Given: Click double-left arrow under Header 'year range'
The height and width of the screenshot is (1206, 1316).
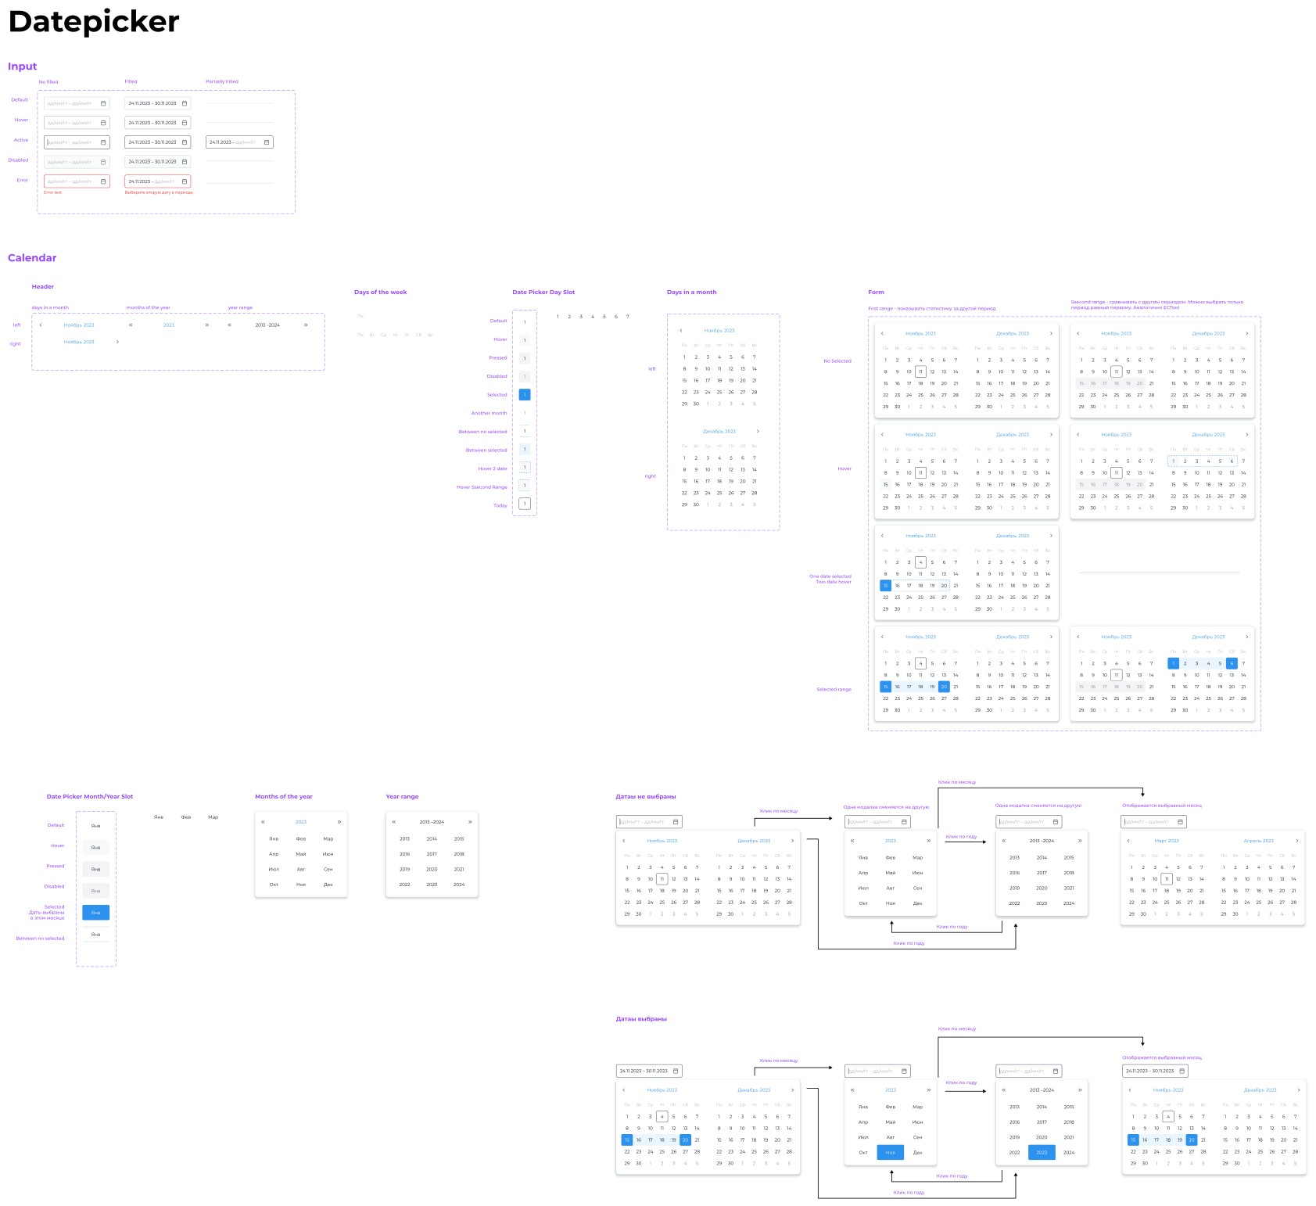Looking at the screenshot, I should coord(229,325).
